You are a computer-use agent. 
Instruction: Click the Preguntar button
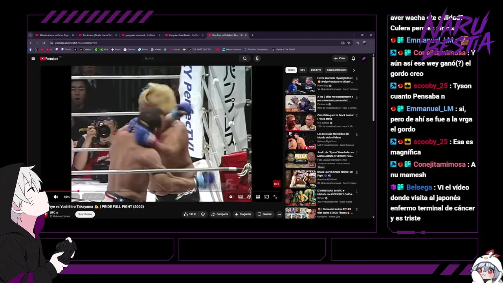[x=243, y=214]
